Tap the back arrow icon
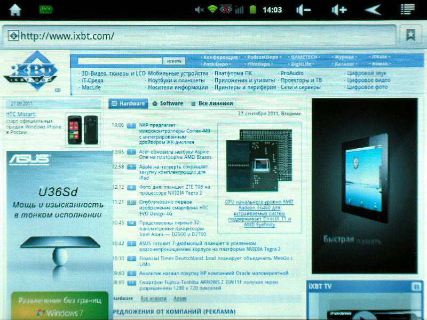Screen dimensions: 427x320 click(373, 10)
